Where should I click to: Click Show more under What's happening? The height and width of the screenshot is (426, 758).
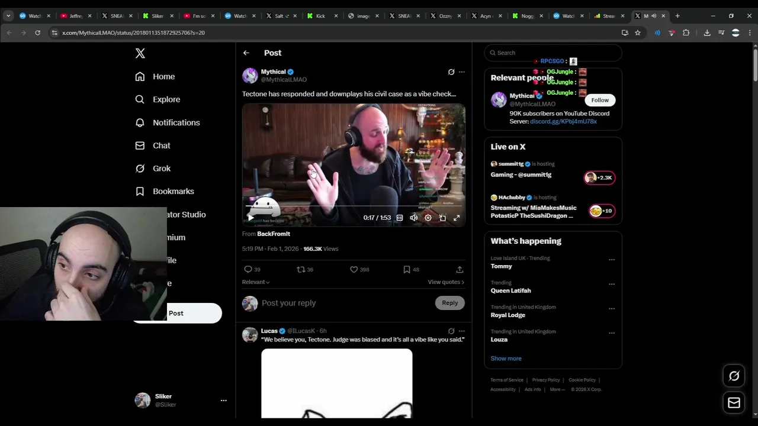(506, 359)
